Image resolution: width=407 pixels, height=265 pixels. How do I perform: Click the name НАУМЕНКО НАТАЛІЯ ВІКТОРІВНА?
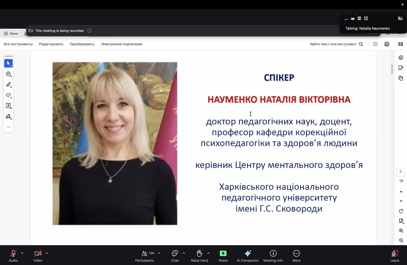click(x=279, y=99)
